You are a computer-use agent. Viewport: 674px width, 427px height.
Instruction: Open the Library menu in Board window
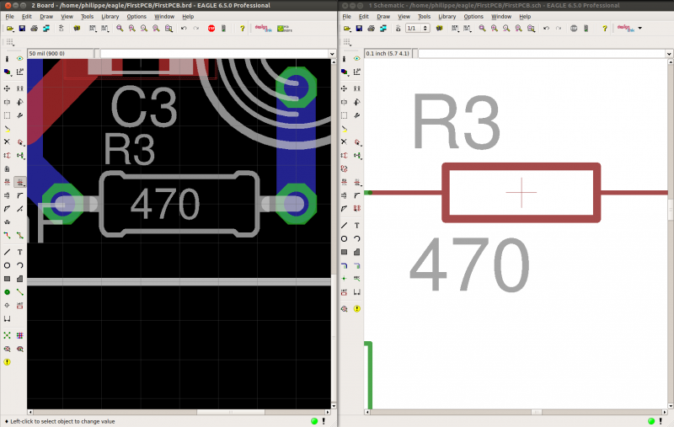click(x=110, y=16)
